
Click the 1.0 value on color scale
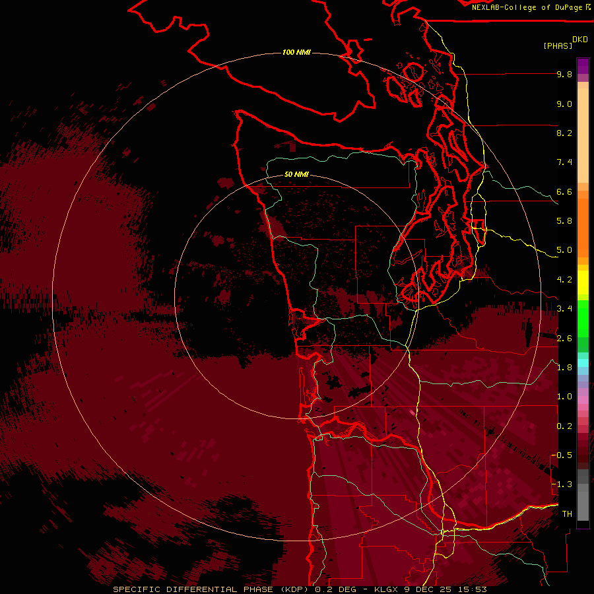click(564, 397)
